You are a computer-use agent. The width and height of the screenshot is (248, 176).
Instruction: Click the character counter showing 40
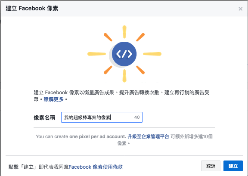coord(137,117)
